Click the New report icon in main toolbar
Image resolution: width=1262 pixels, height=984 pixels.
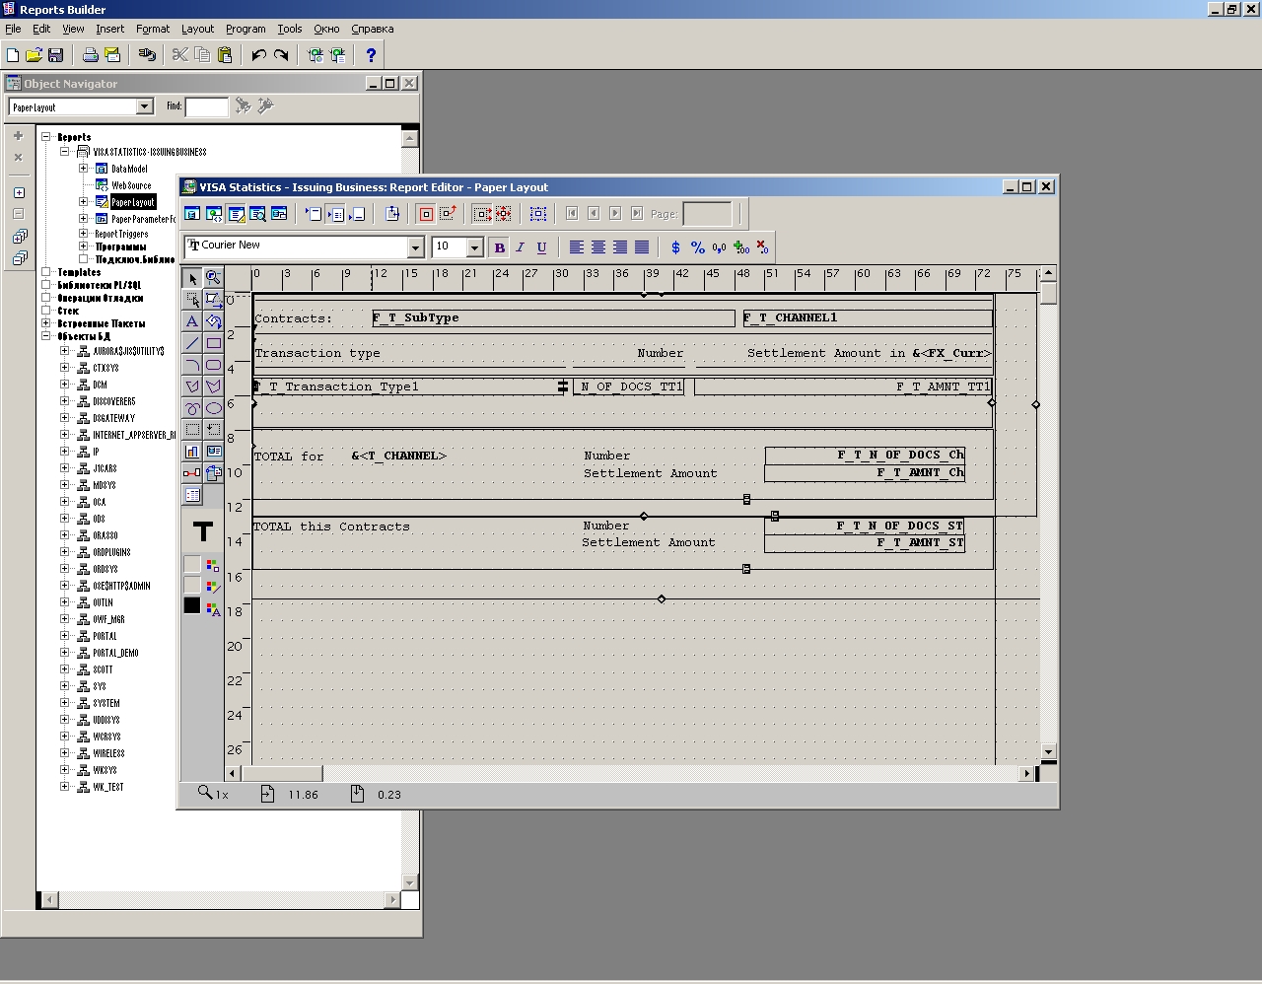(13, 55)
